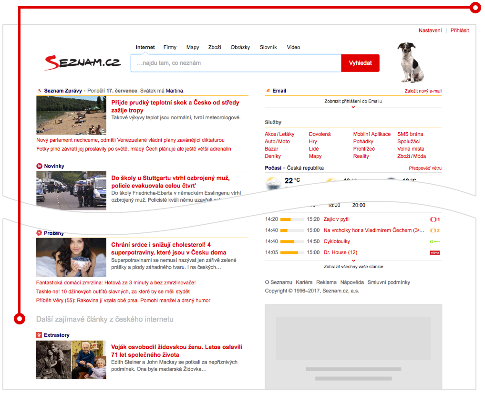Open the Dovolená service link
The height and width of the screenshot is (396, 485).
[320, 134]
